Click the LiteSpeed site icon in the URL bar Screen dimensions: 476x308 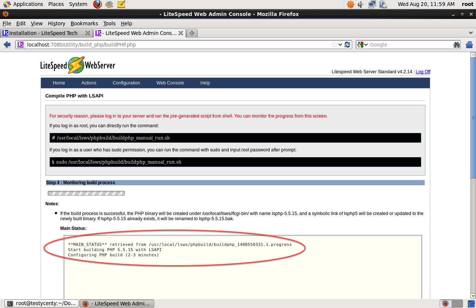20,45
